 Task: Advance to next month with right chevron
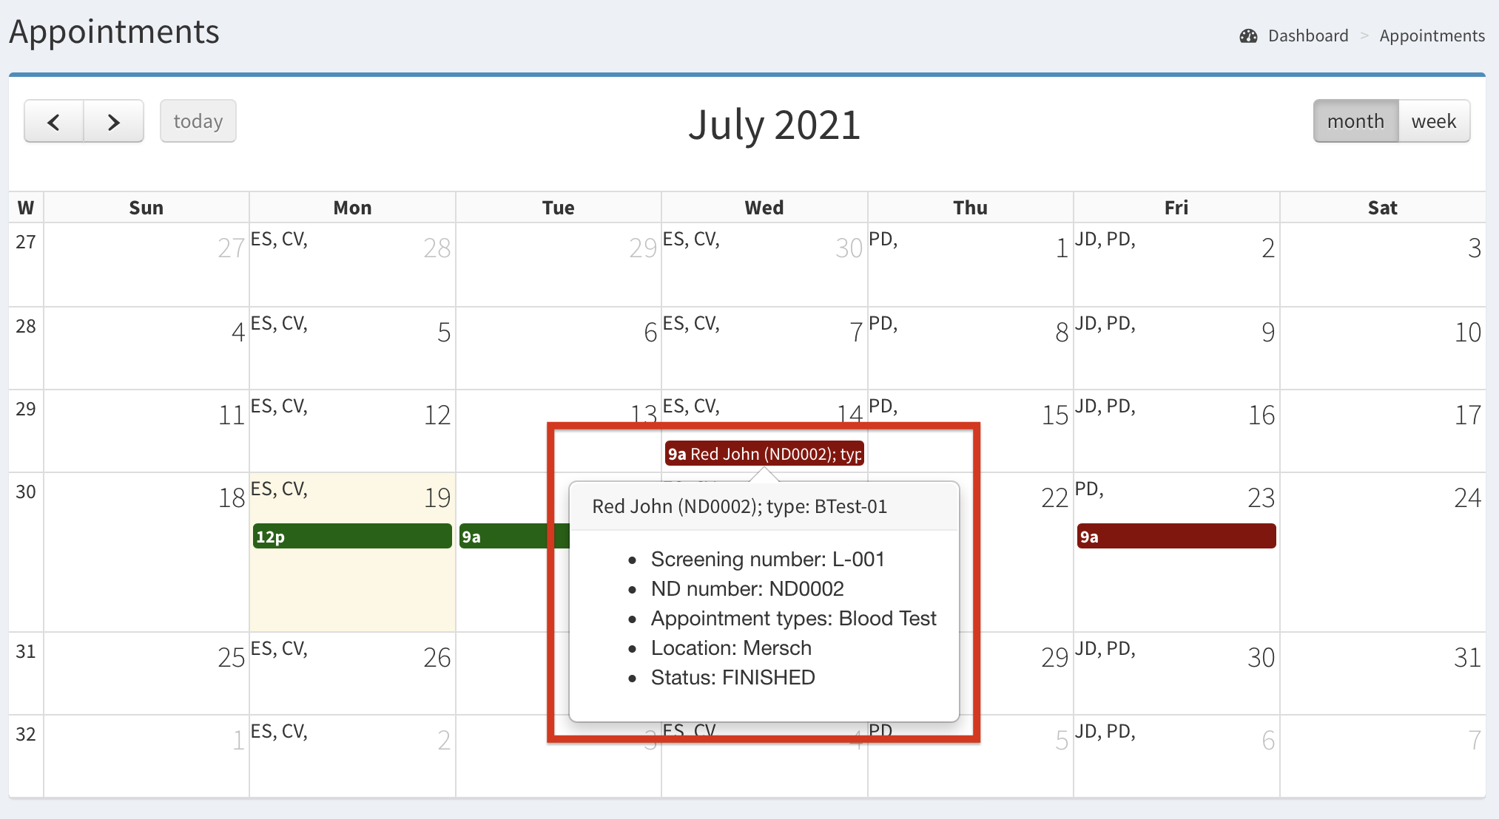113,121
